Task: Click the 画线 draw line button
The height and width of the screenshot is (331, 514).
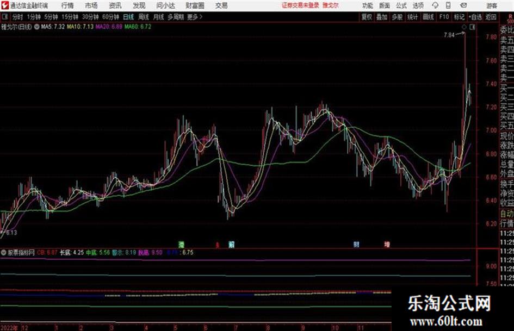Action: pos(428,17)
